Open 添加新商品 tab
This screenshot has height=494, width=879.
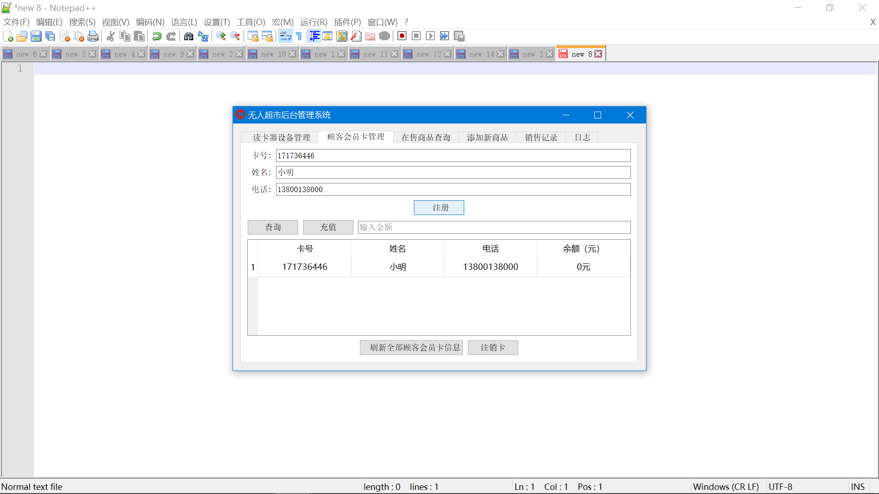click(487, 137)
